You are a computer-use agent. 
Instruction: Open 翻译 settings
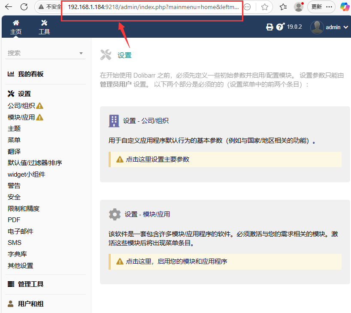pos(14,151)
